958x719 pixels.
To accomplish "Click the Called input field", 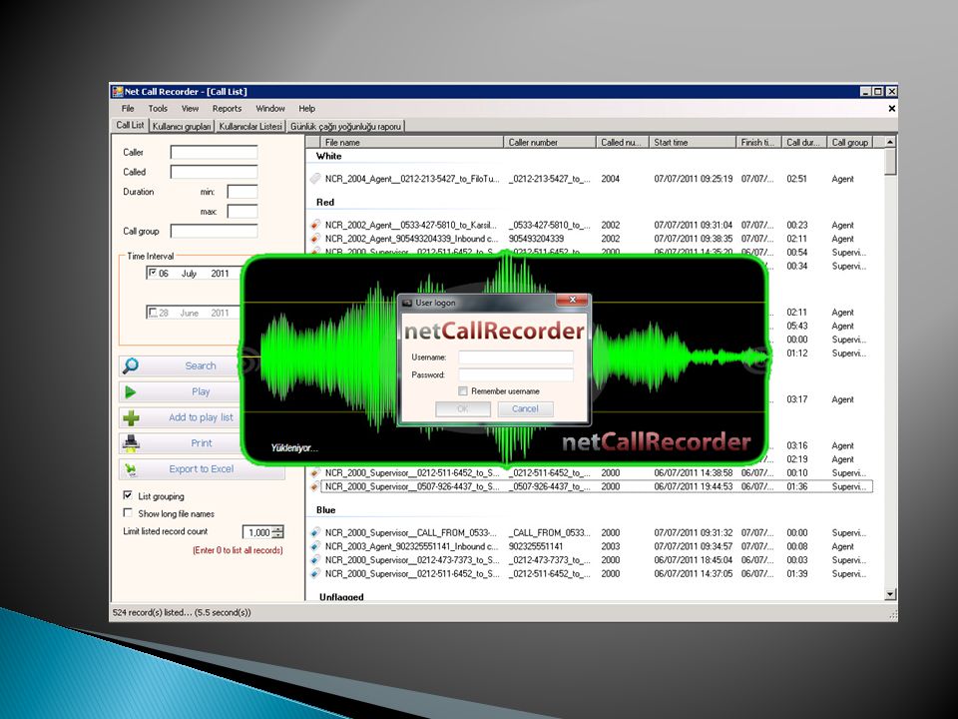I will pyautogui.click(x=214, y=172).
